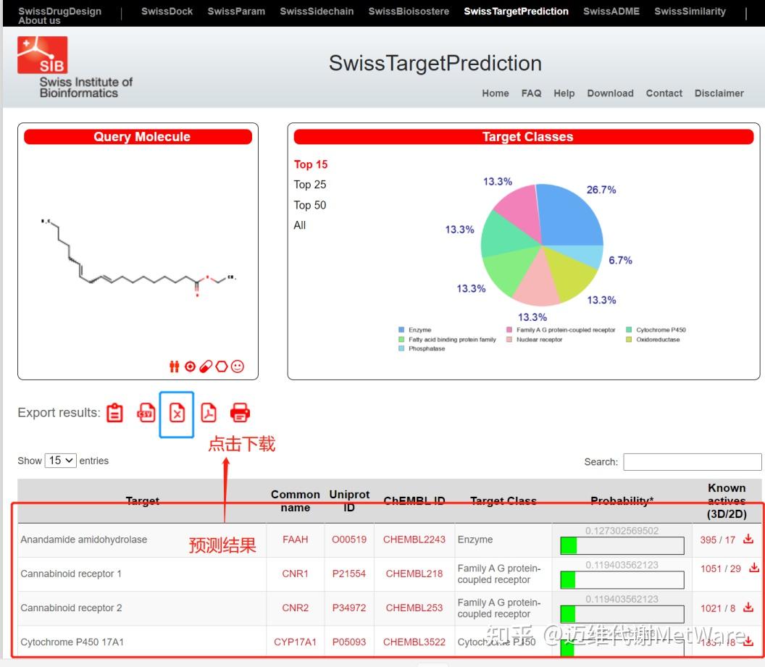Open CNR2 common name link
Viewport: 765px width, 667px height.
click(295, 608)
